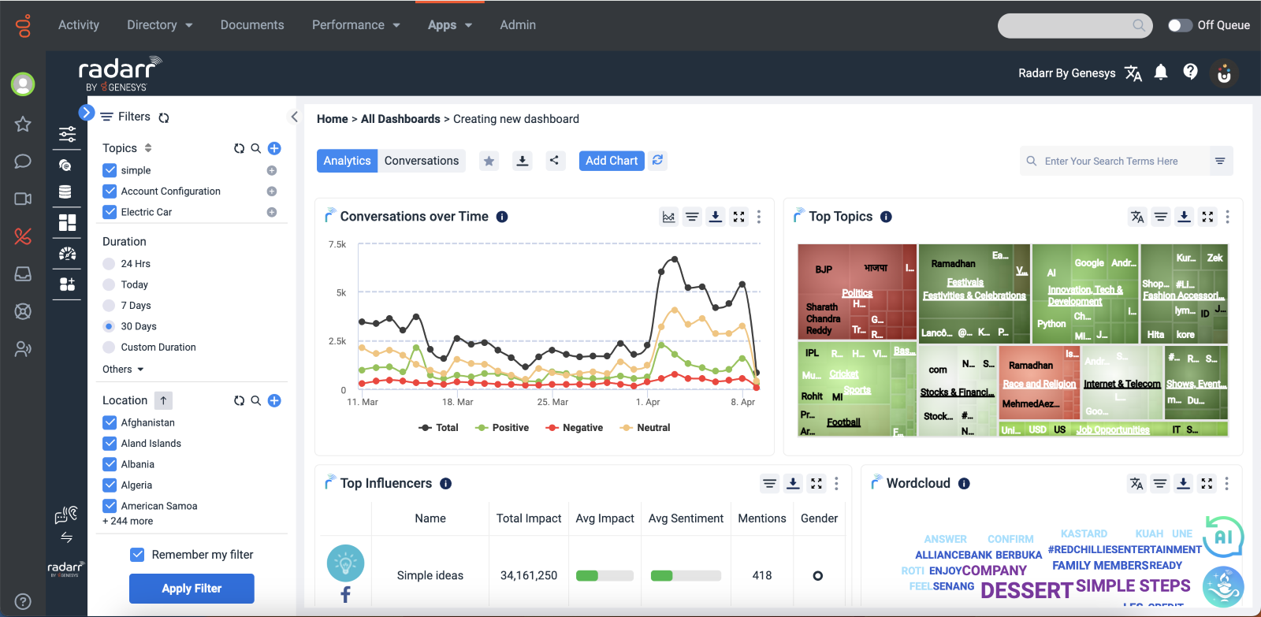Select the Analytics tab

pyautogui.click(x=347, y=161)
